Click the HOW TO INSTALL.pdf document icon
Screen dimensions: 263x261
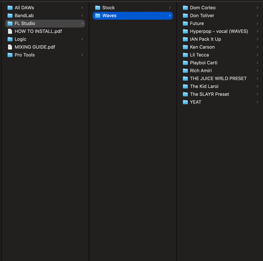[x=10, y=31]
